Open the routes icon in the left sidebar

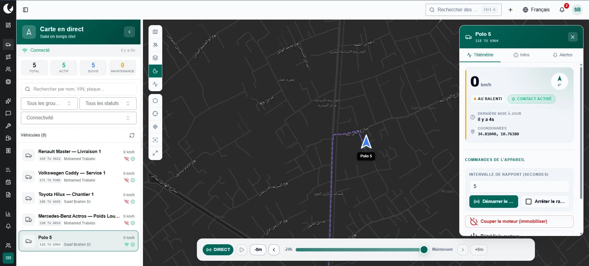(8, 57)
